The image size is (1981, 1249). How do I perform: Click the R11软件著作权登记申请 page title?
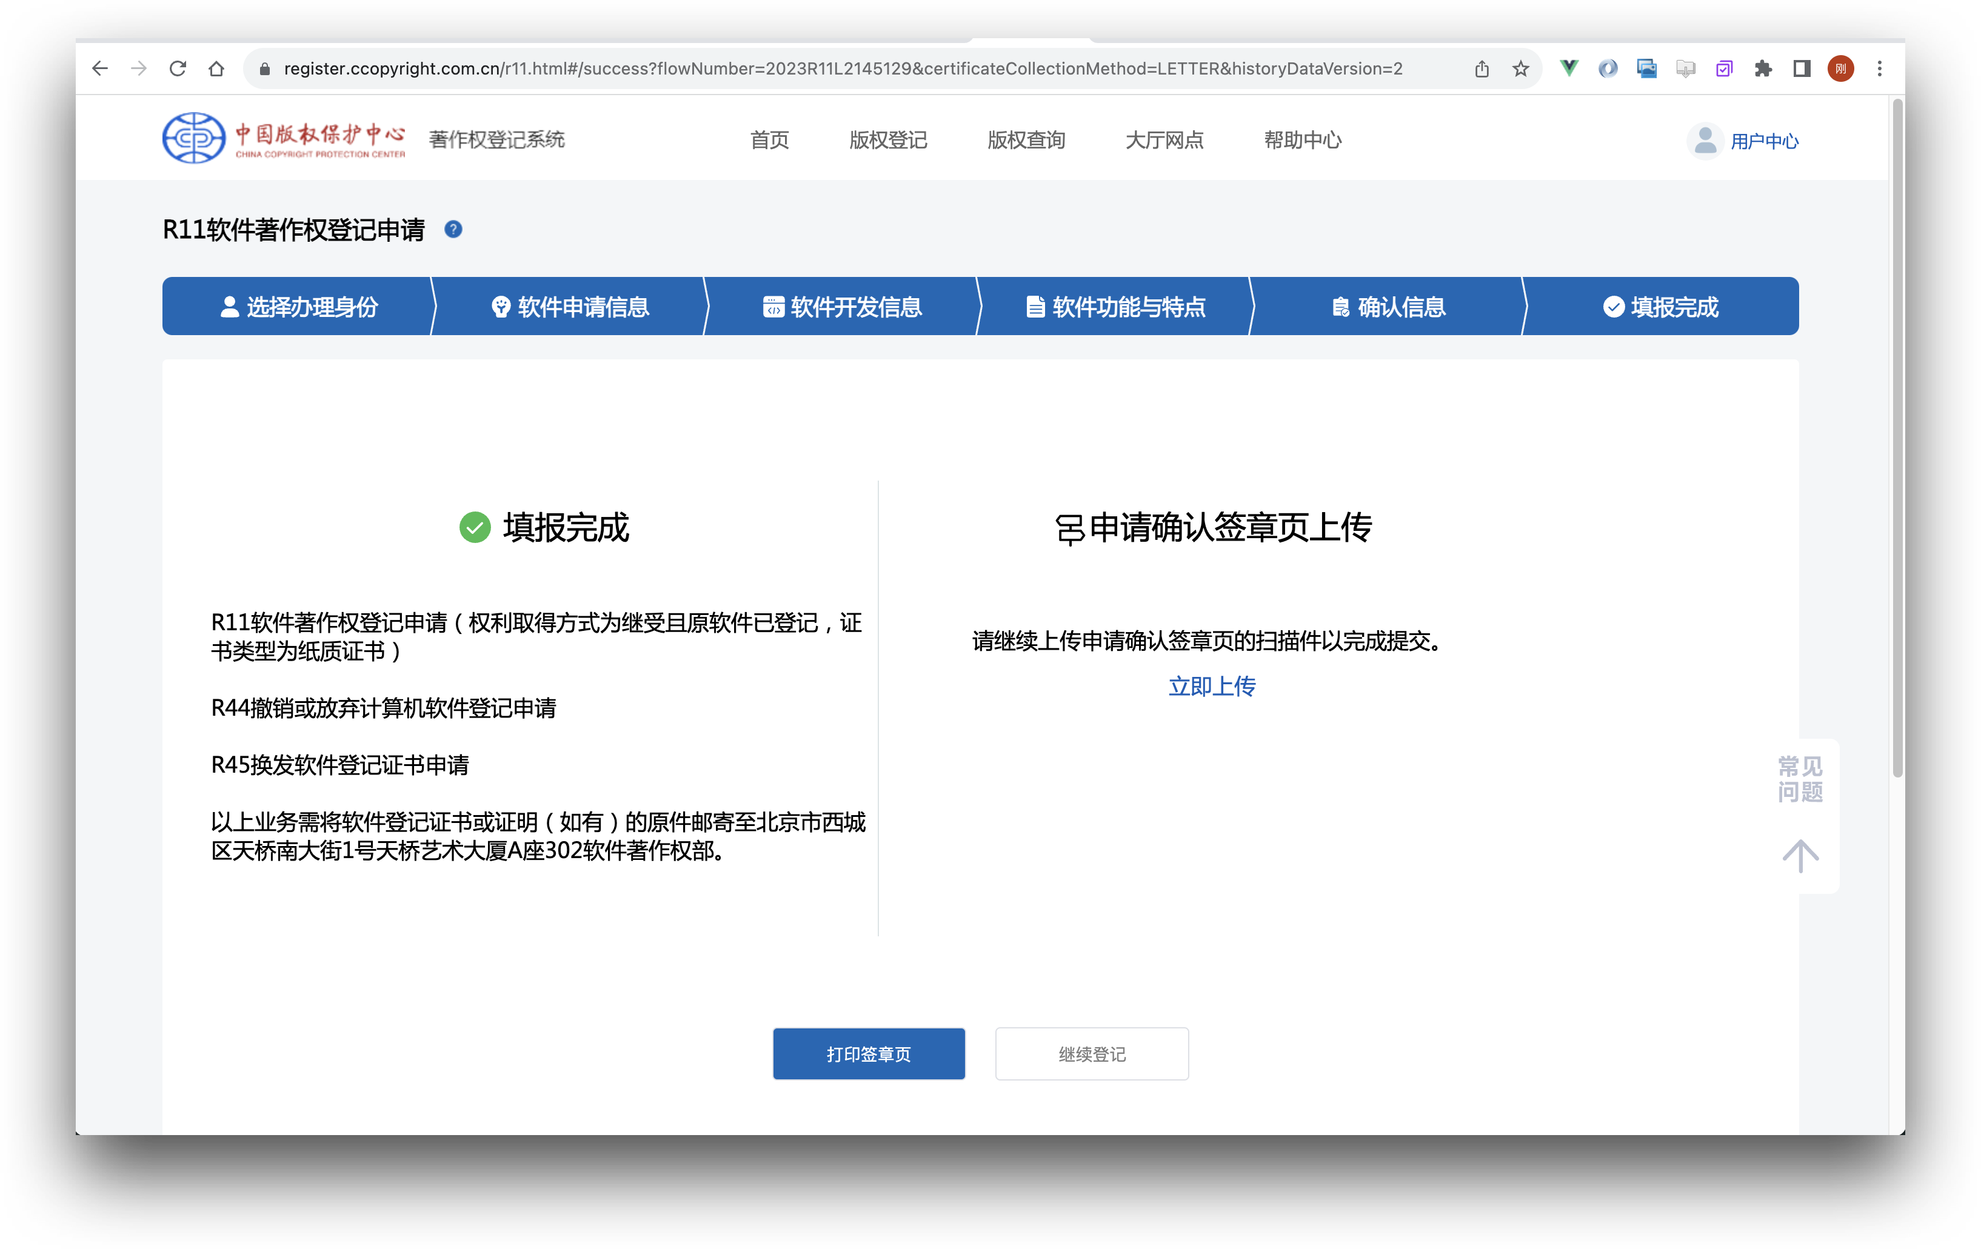tap(293, 230)
